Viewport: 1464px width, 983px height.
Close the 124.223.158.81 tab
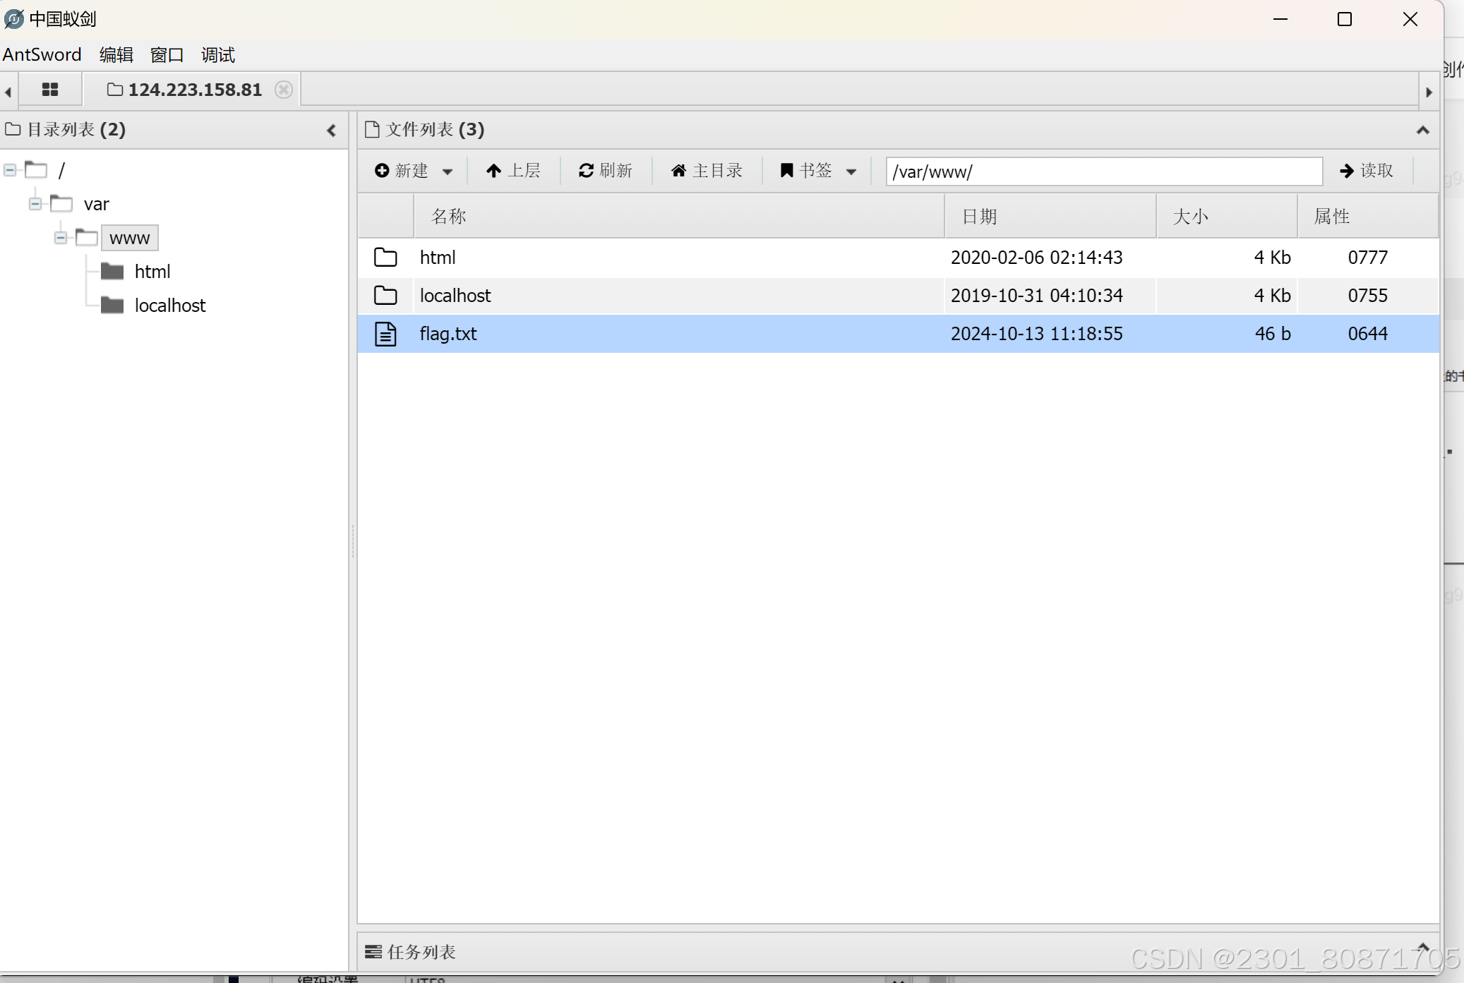284,90
